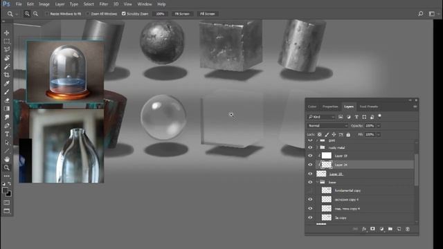The image size is (443, 249).
Task: Lock transparent pixels icon
Action: pyautogui.click(x=320, y=135)
